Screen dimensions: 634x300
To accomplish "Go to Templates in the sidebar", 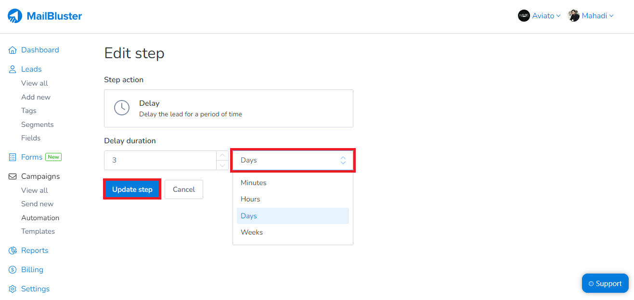I will [x=38, y=231].
